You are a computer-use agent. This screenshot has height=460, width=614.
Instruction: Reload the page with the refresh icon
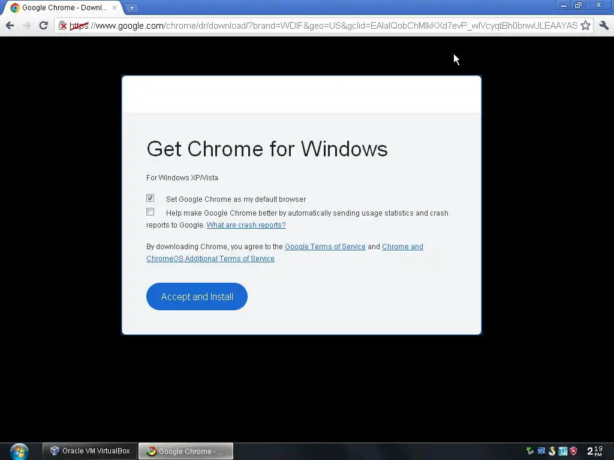pos(43,26)
